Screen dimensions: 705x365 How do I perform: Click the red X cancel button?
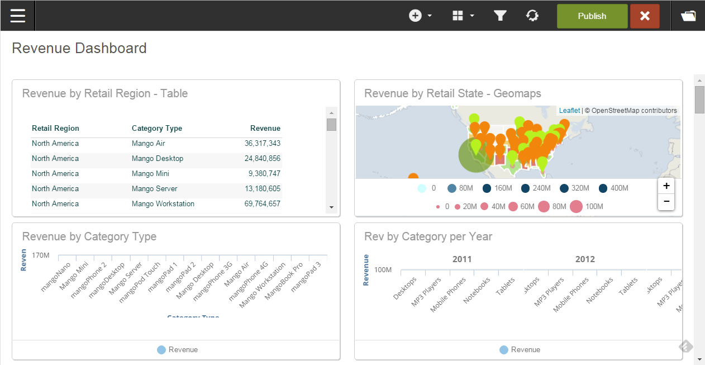[645, 16]
